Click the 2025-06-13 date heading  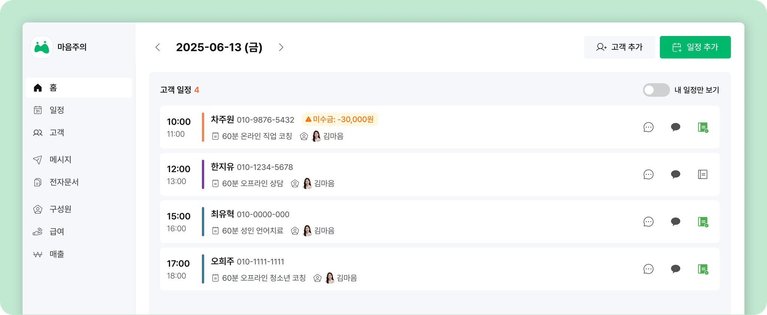tap(219, 47)
